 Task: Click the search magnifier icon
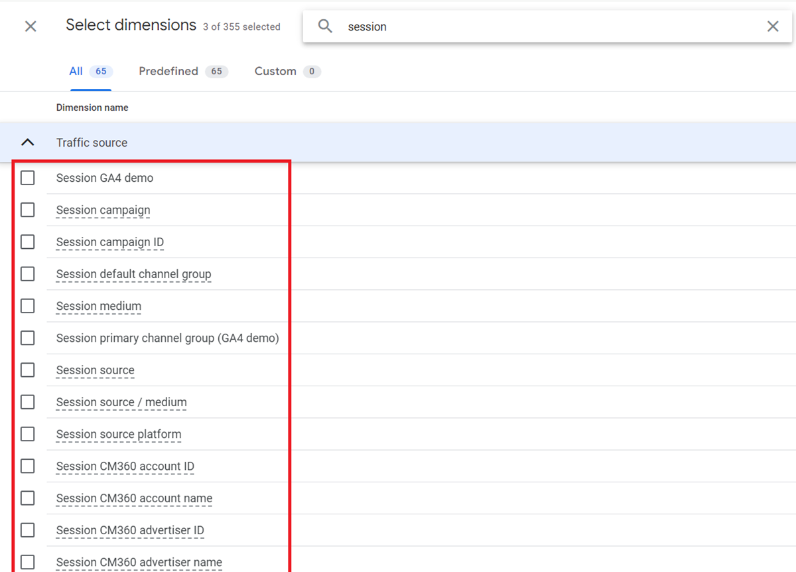tap(325, 27)
